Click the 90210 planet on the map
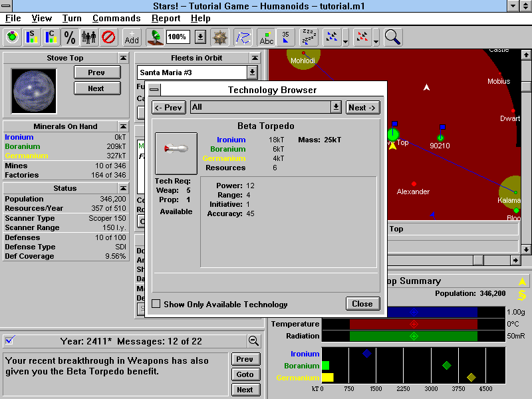Screen dimensions: 532x399 440,138
